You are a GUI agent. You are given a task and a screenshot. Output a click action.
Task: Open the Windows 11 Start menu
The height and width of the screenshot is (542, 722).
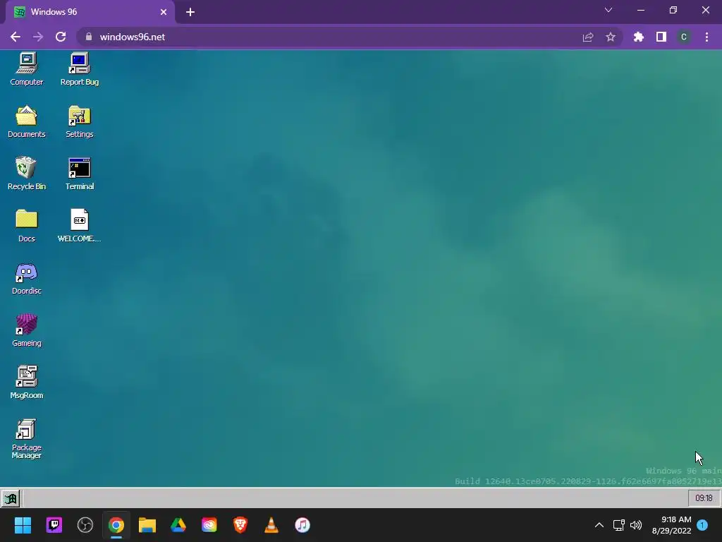(x=23, y=525)
